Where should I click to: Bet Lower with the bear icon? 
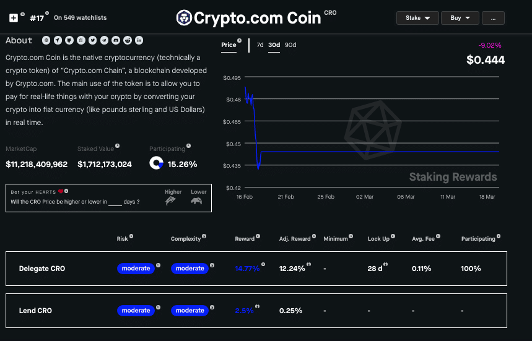coord(198,201)
